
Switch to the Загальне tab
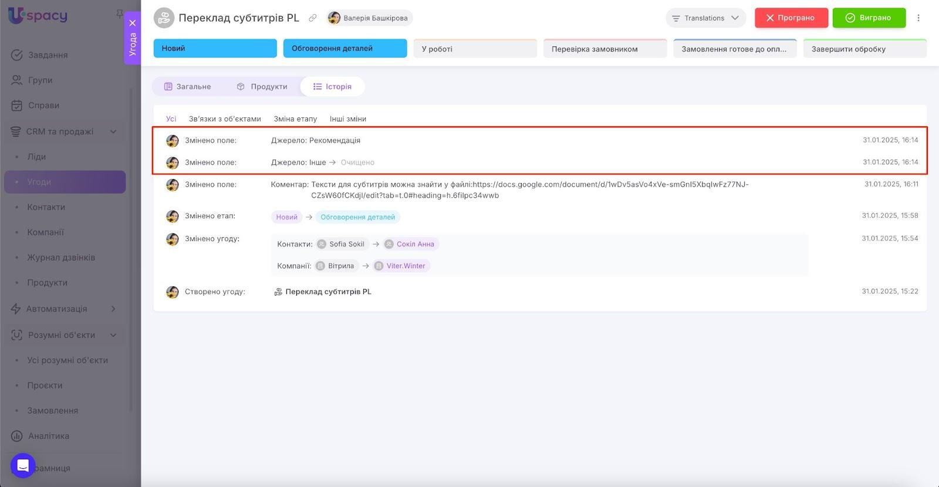tap(188, 87)
